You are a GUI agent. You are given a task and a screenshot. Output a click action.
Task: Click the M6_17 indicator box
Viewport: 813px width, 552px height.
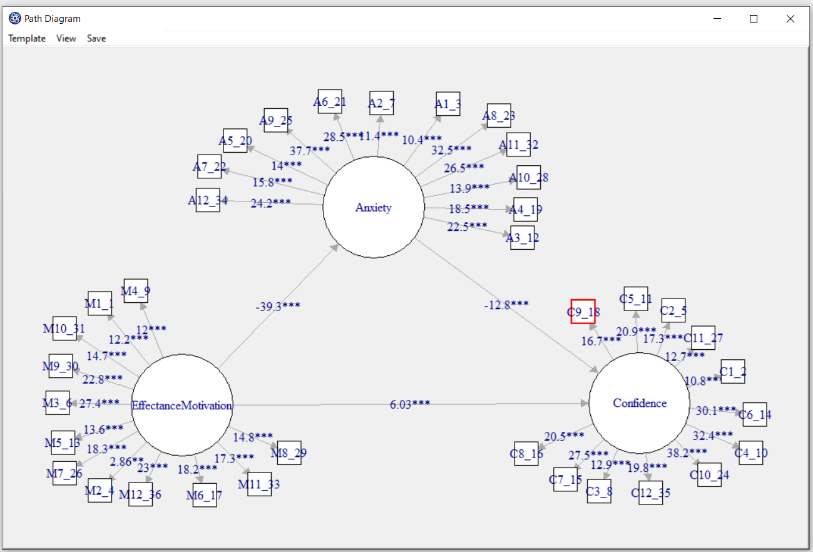[x=205, y=495]
